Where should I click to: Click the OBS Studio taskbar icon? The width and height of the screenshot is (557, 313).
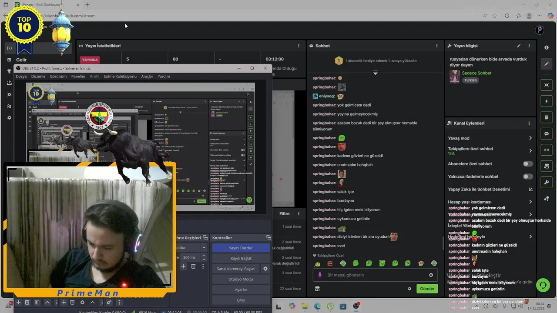356,306
